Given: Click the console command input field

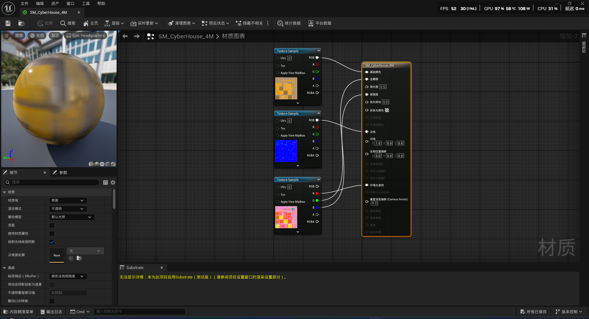Looking at the screenshot, I should [x=140, y=312].
